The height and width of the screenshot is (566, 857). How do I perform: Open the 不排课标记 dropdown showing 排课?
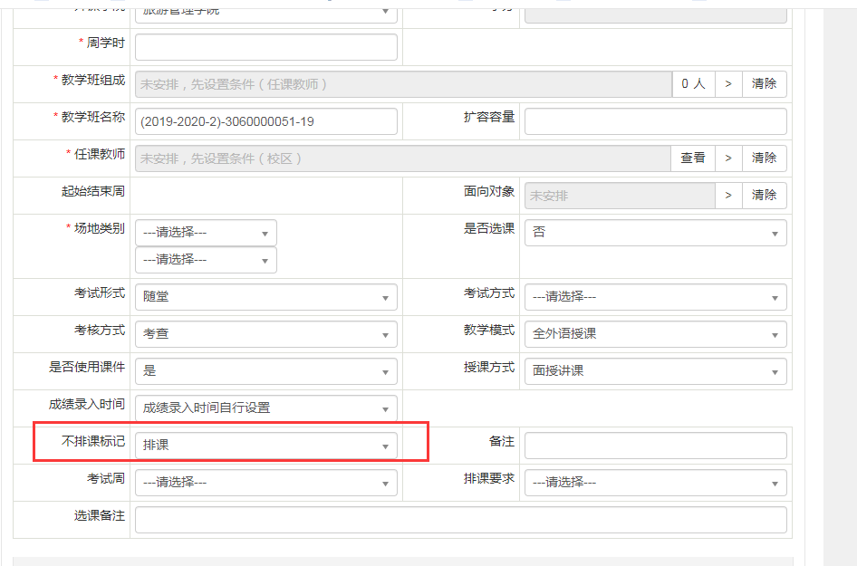coord(265,446)
